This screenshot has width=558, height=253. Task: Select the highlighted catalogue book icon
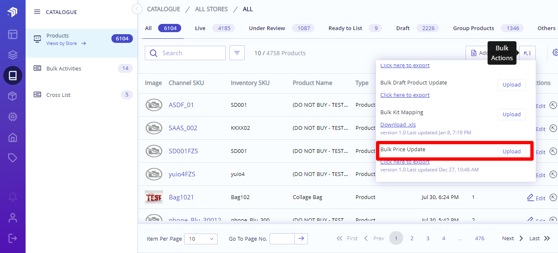[13, 75]
